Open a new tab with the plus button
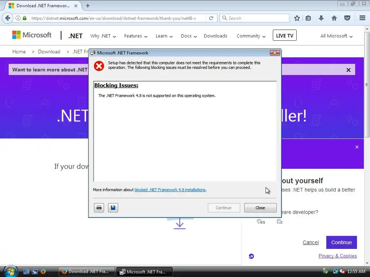 click(x=88, y=6)
